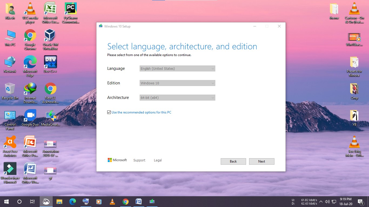369x207 pixels.
Task: Click the Support link
Action: tap(139, 160)
